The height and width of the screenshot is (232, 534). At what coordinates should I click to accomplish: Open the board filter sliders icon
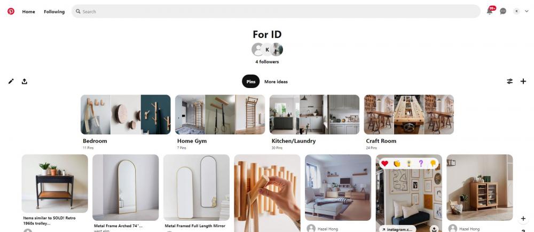pos(510,81)
